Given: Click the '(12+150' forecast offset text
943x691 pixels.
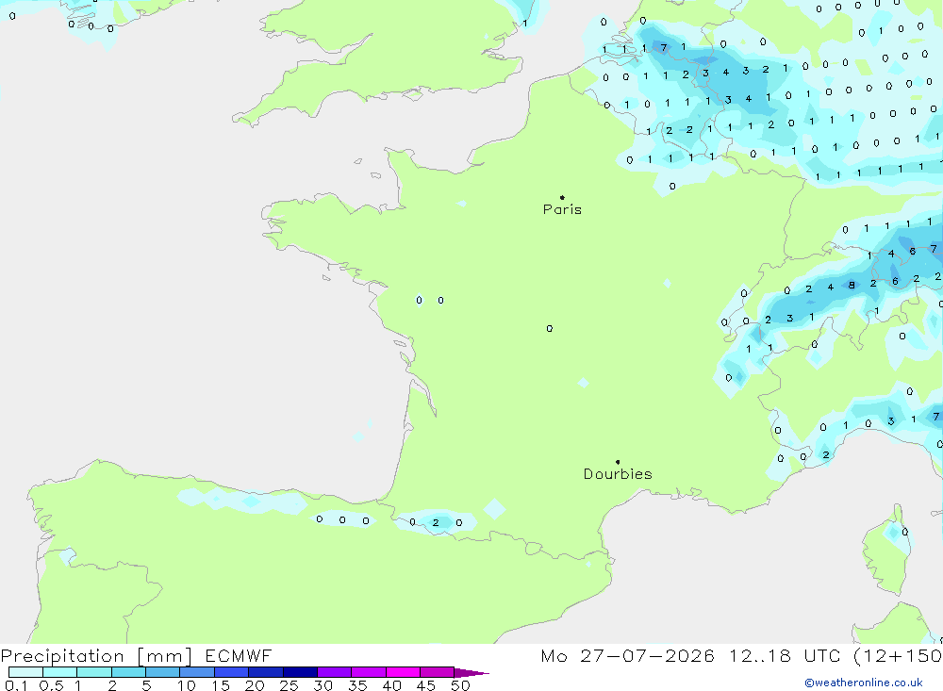Looking at the screenshot, I should pos(898,655).
